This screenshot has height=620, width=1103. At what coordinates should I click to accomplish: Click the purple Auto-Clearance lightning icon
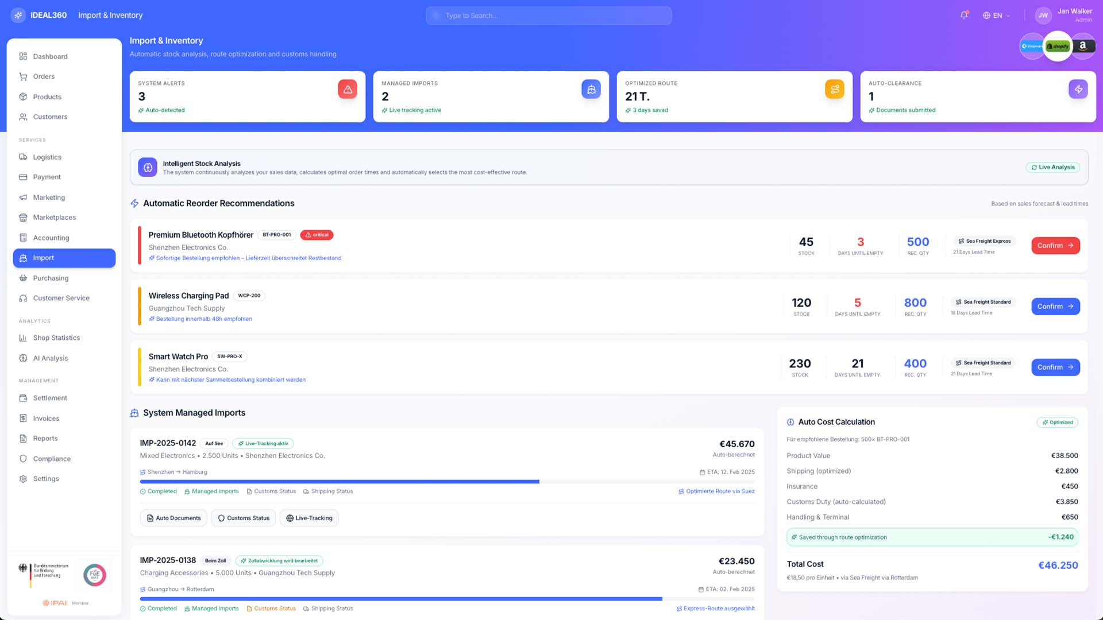1078,90
